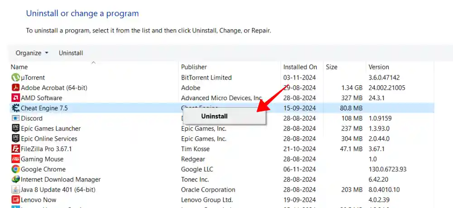Sort list by Size column header

point(332,67)
